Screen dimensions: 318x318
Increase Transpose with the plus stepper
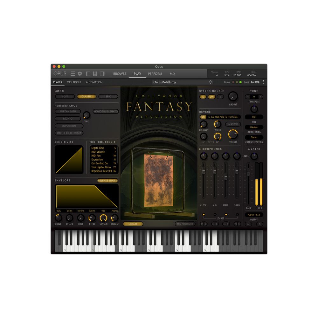pos(260,97)
